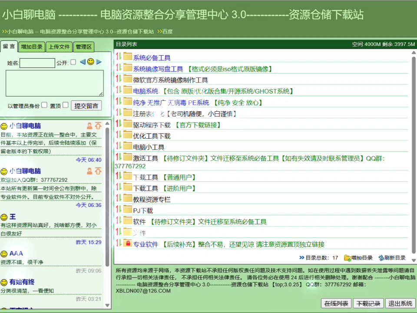Click the person icon beside second 小白聊电脑 message
Image resolution: width=417 pixels, height=313 pixels.
click(x=90, y=171)
